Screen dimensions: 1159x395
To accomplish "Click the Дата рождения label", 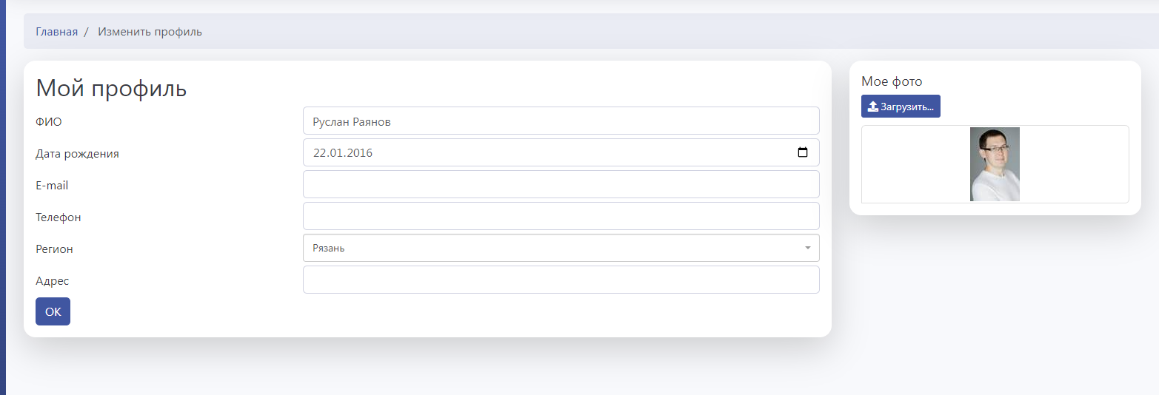I will pos(77,154).
